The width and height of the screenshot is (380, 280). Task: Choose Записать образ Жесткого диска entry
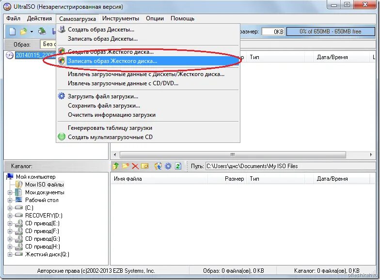click(148, 61)
